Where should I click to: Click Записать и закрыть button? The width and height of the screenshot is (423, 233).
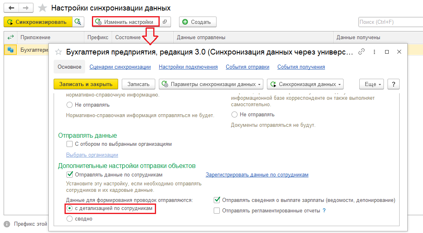tap(86, 84)
